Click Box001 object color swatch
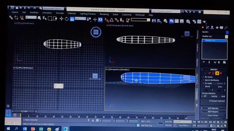 tap(227, 32)
